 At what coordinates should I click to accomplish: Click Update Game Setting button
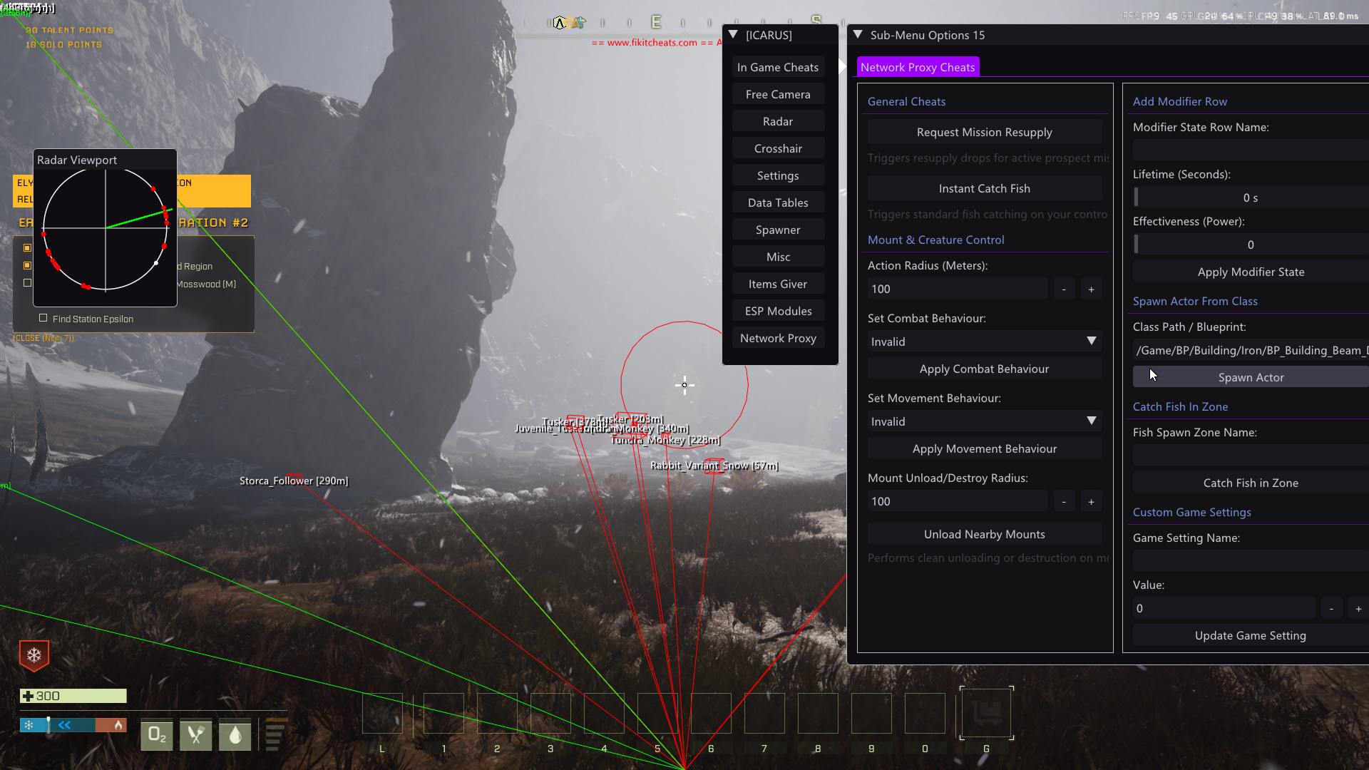[x=1251, y=635]
